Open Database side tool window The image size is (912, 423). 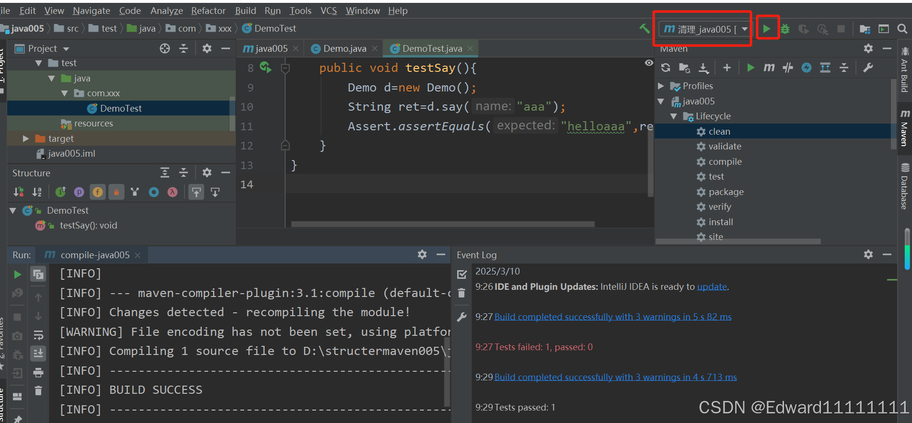904,187
